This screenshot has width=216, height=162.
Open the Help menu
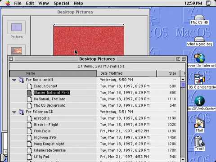pos(78,3)
